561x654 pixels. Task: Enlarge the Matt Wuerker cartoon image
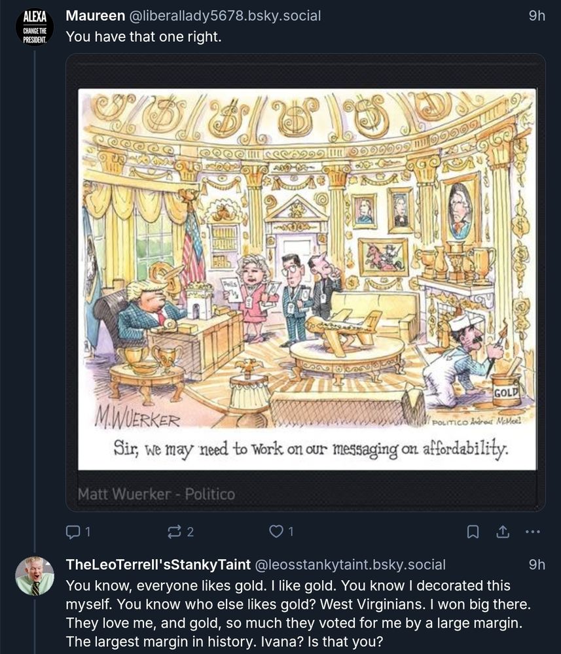[x=307, y=279]
